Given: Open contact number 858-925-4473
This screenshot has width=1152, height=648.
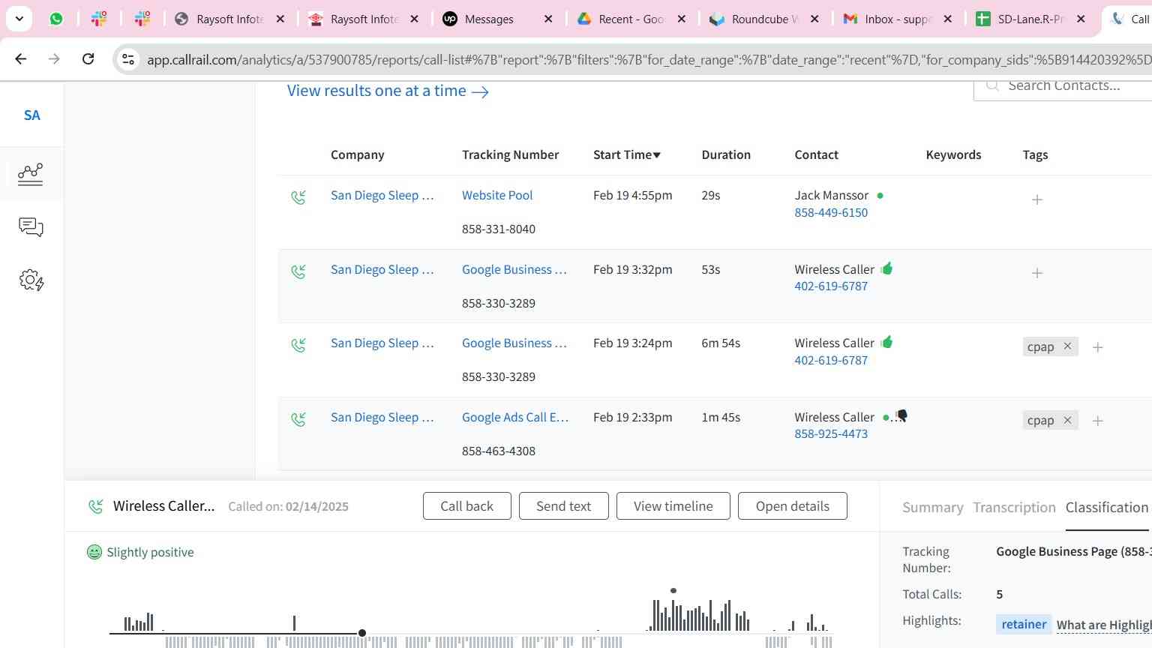Looking at the screenshot, I should point(831,433).
